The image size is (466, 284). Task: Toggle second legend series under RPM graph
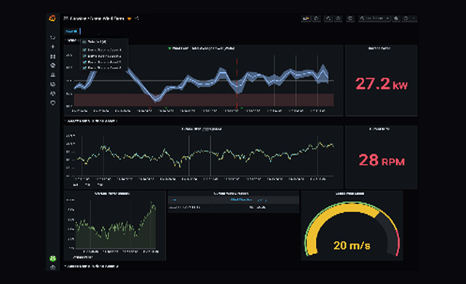coord(87,184)
